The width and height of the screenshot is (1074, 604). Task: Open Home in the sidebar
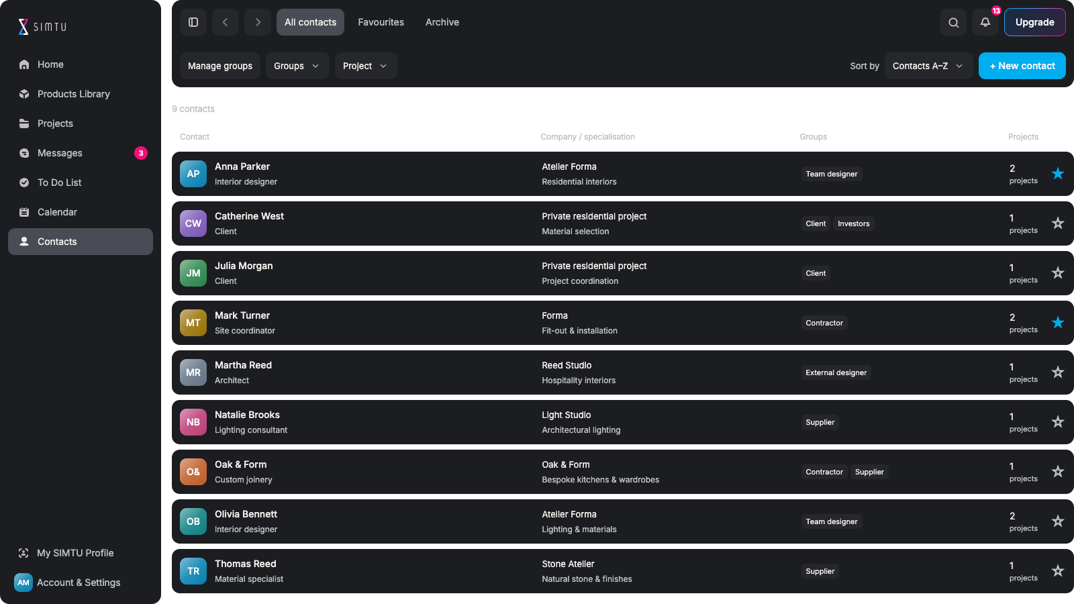[x=81, y=64]
